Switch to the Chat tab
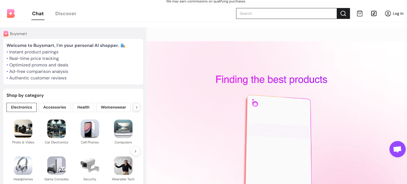The width and height of the screenshot is (407, 184). (38, 13)
